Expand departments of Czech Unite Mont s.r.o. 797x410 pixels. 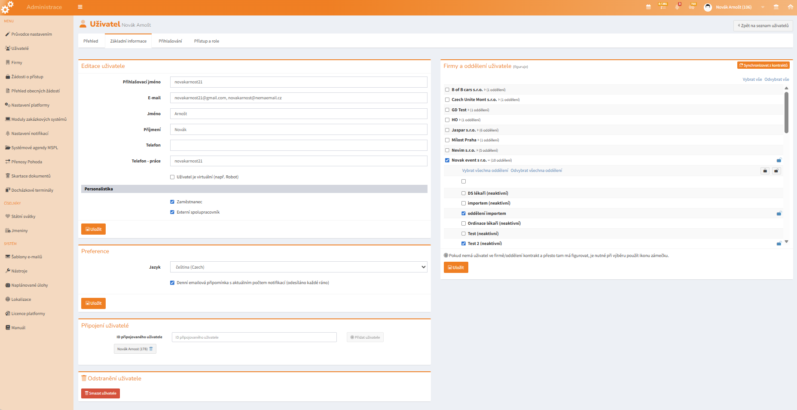[499, 100]
